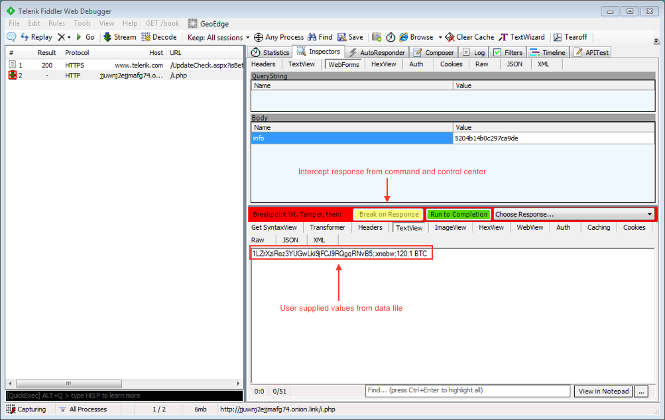Screen dimensions: 665x420
Task: Click the comment balloon toolbar icon
Action: click(11, 37)
